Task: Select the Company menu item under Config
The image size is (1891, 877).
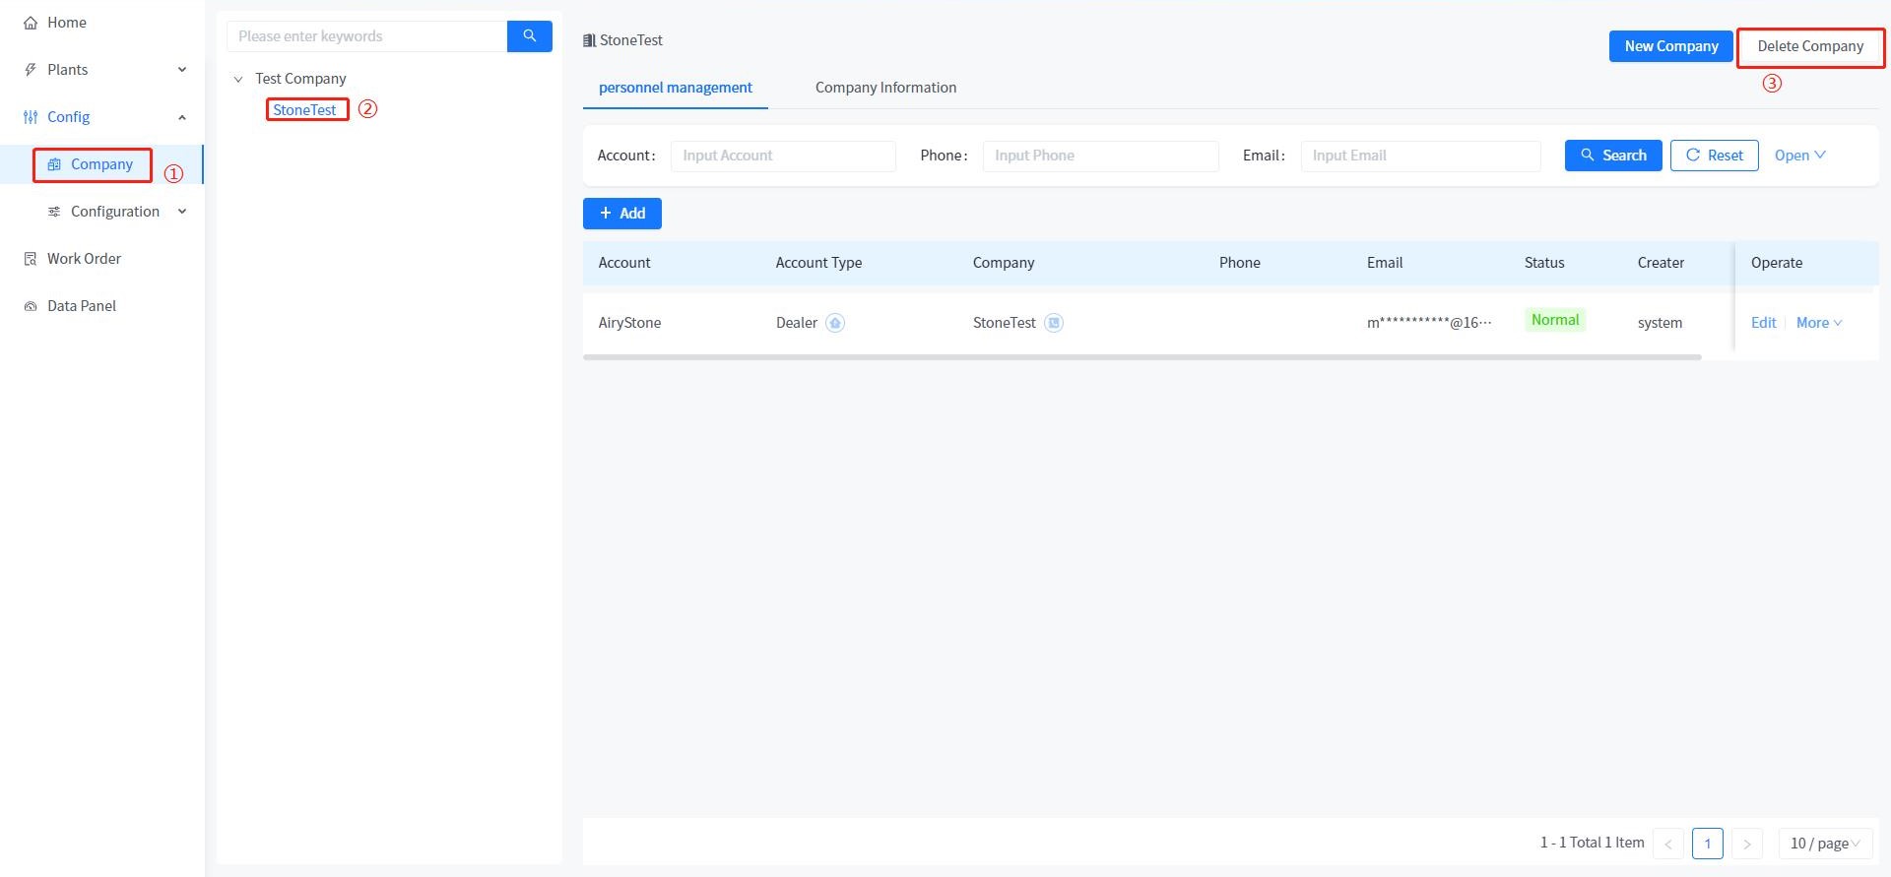Action: pos(101,164)
